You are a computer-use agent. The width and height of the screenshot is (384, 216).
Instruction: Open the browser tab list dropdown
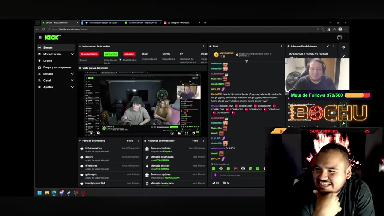pos(37,23)
